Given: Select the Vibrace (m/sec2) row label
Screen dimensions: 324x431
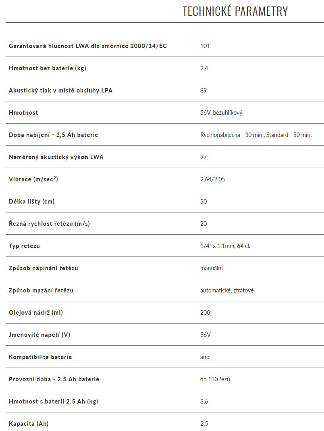Looking at the screenshot, I should click(33, 179).
